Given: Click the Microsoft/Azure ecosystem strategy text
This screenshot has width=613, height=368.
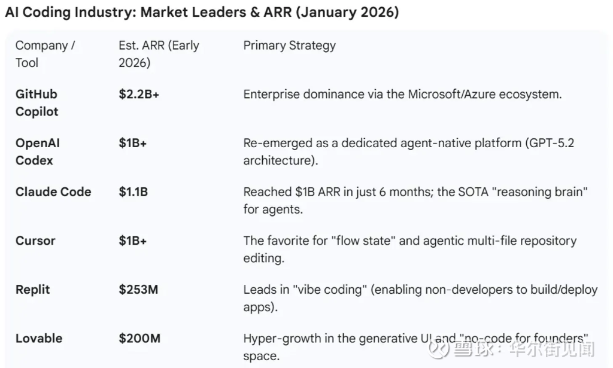Looking at the screenshot, I should 402,95.
